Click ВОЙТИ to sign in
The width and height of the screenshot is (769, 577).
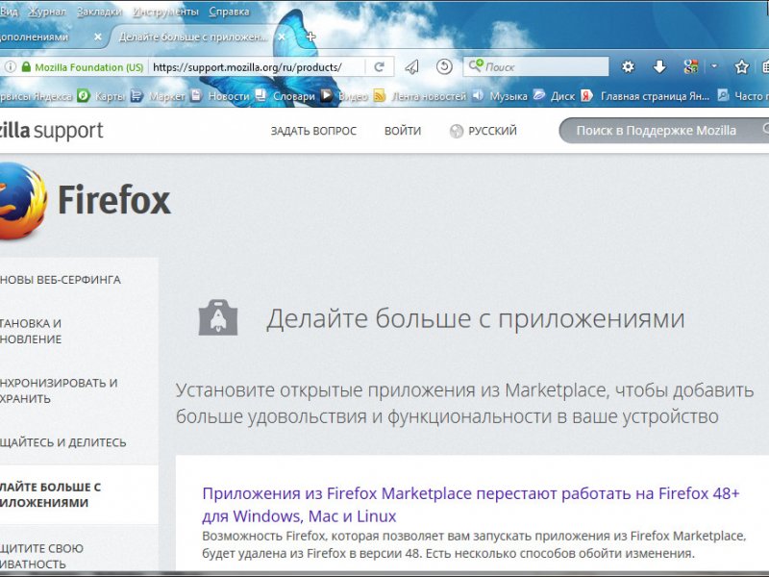(x=403, y=131)
